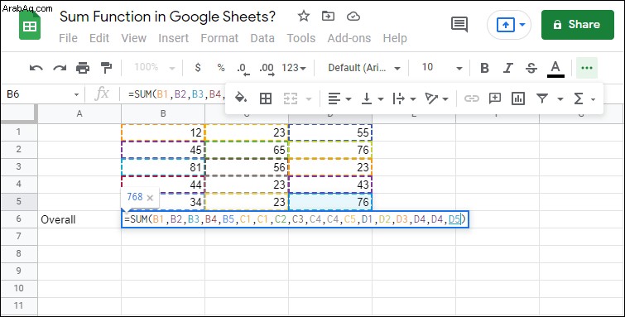The image size is (625, 317).
Task: Open the 123 number format dropdown
Action: (294, 68)
